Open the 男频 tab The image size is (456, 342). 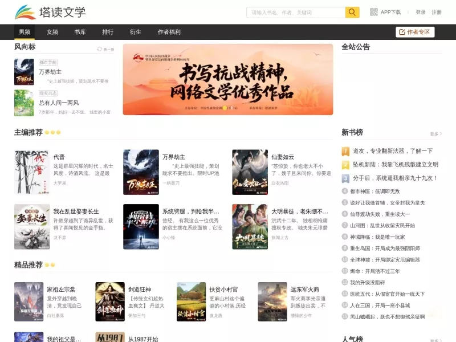[x=25, y=32]
